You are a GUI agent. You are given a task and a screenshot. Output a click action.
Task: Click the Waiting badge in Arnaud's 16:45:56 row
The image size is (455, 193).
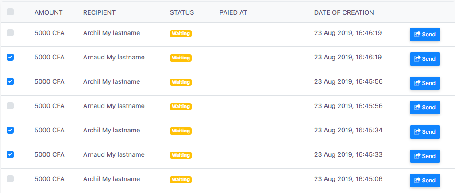pos(181,107)
